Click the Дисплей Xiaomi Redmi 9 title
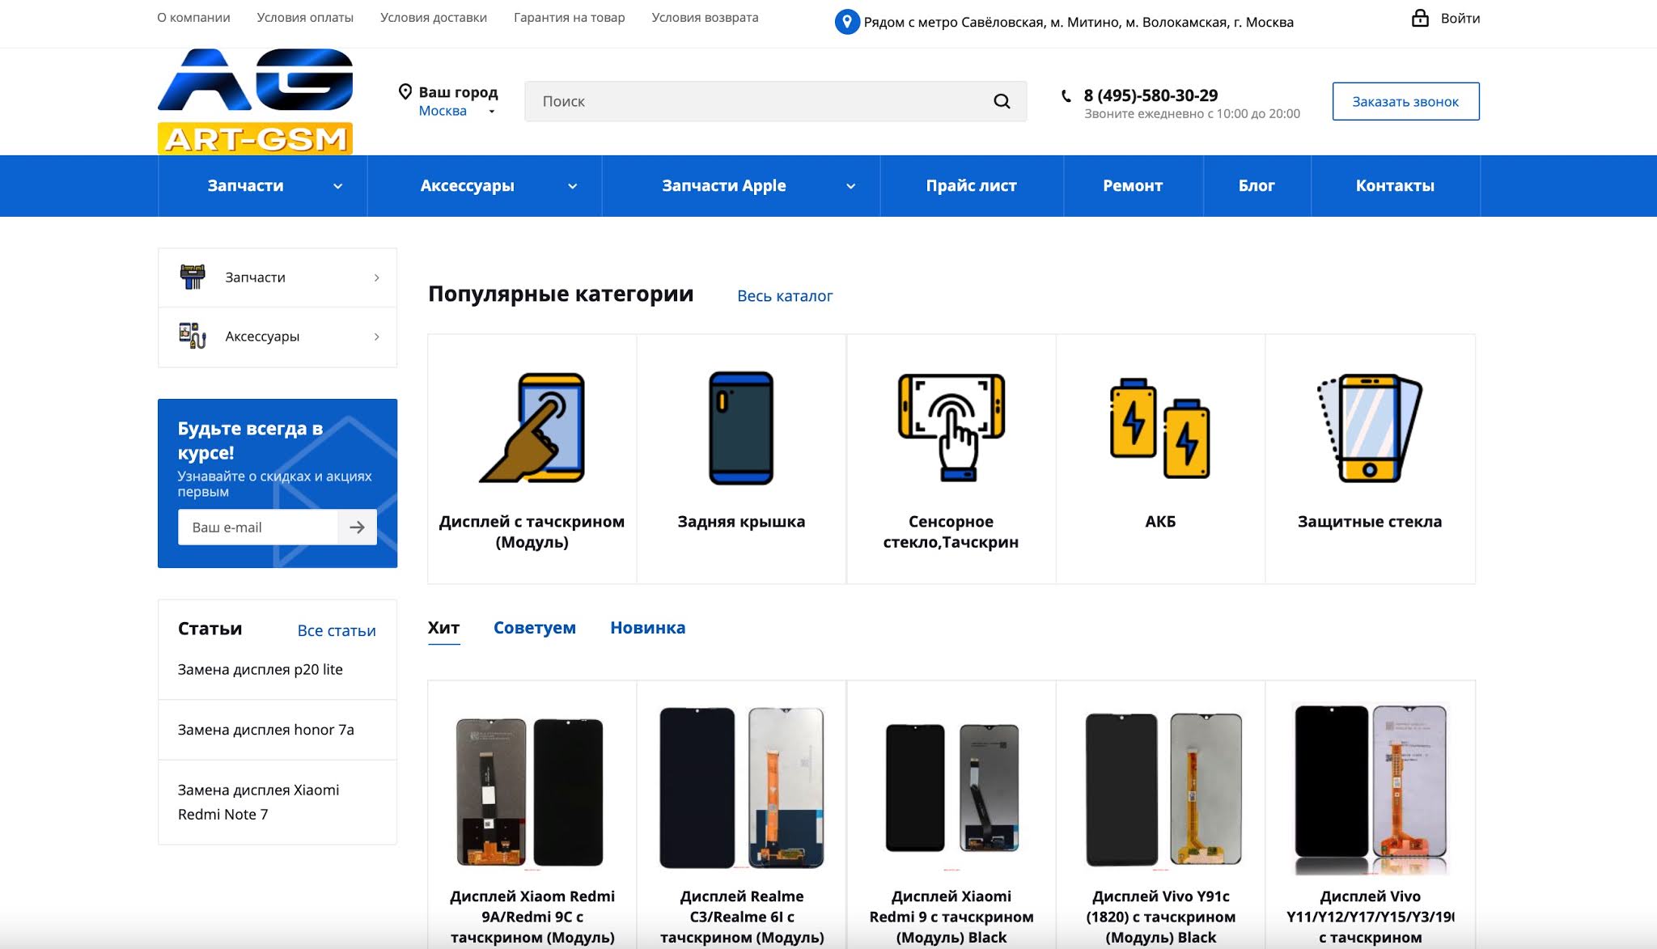 tap(951, 917)
